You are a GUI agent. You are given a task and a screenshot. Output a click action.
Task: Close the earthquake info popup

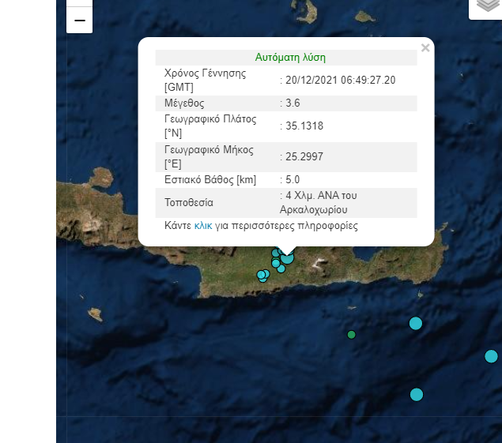[x=425, y=48]
